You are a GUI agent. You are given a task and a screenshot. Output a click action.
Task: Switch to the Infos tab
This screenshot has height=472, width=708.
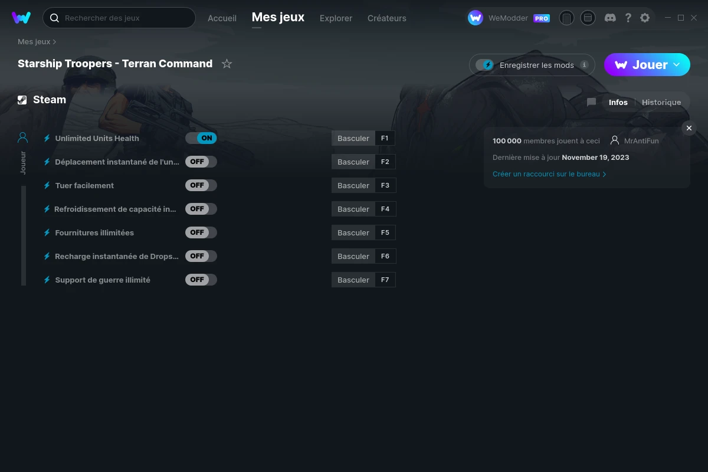tap(618, 102)
